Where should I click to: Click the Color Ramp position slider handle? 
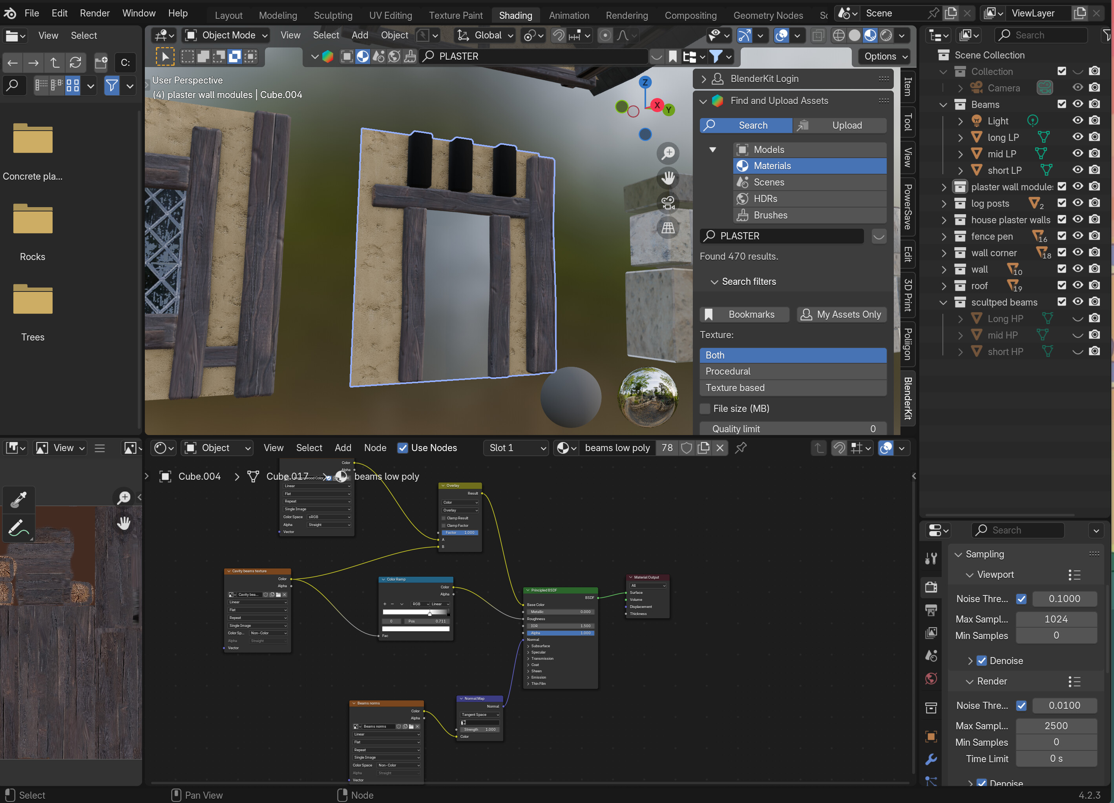(430, 613)
